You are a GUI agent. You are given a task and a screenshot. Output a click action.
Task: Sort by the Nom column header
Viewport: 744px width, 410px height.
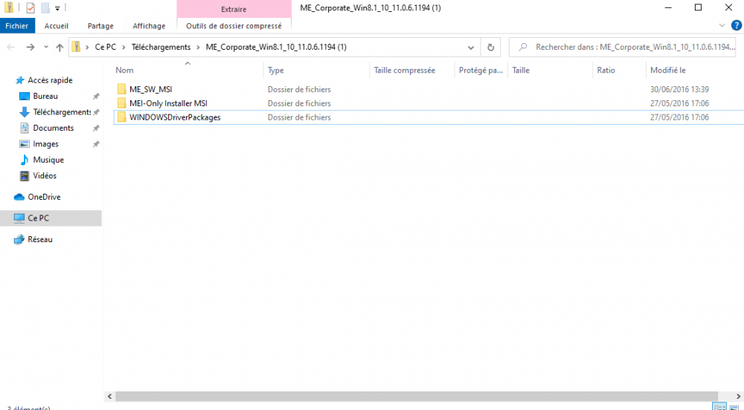pos(125,71)
